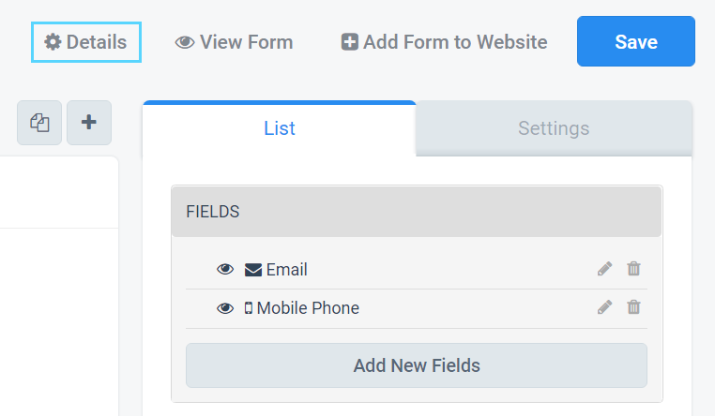Viewport: 715px width, 416px height.
Task: Click the envelope icon beside Email
Action: [x=253, y=270]
